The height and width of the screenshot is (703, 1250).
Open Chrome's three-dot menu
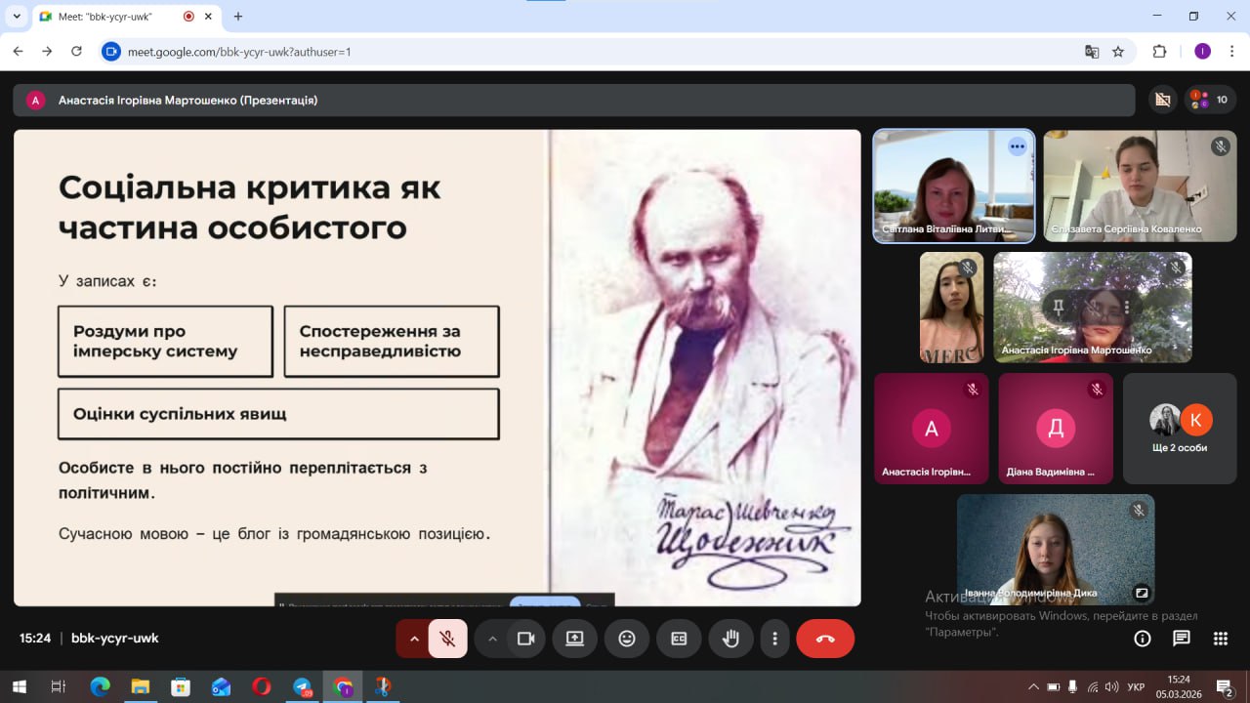click(1231, 52)
